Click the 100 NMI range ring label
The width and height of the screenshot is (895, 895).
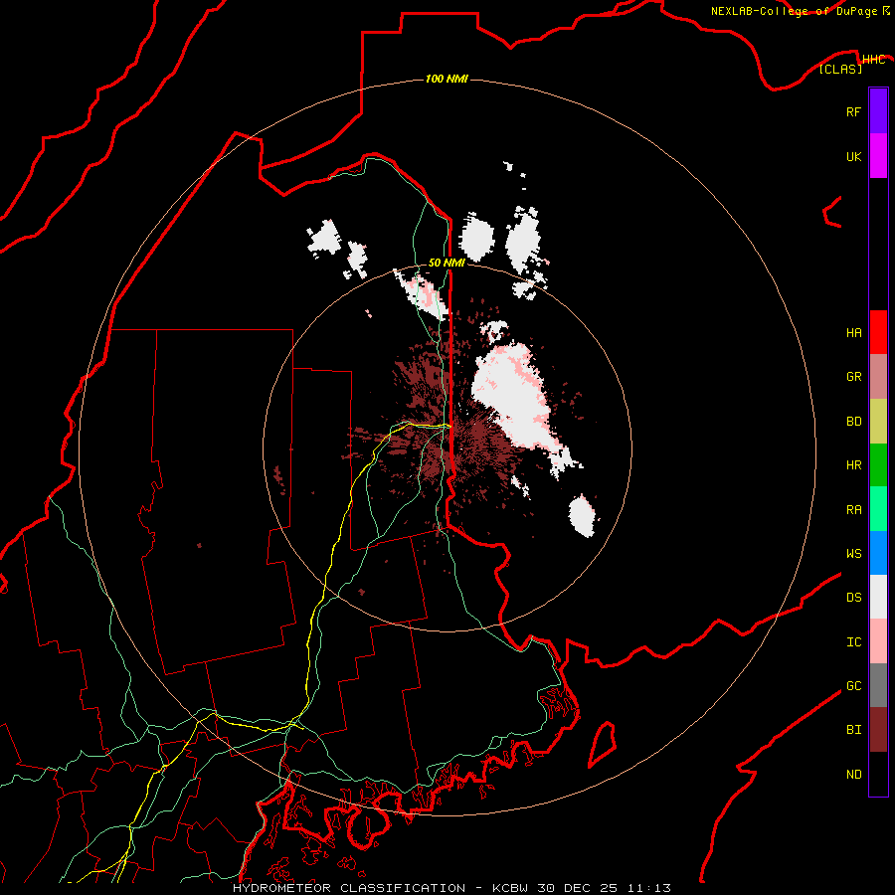[447, 79]
